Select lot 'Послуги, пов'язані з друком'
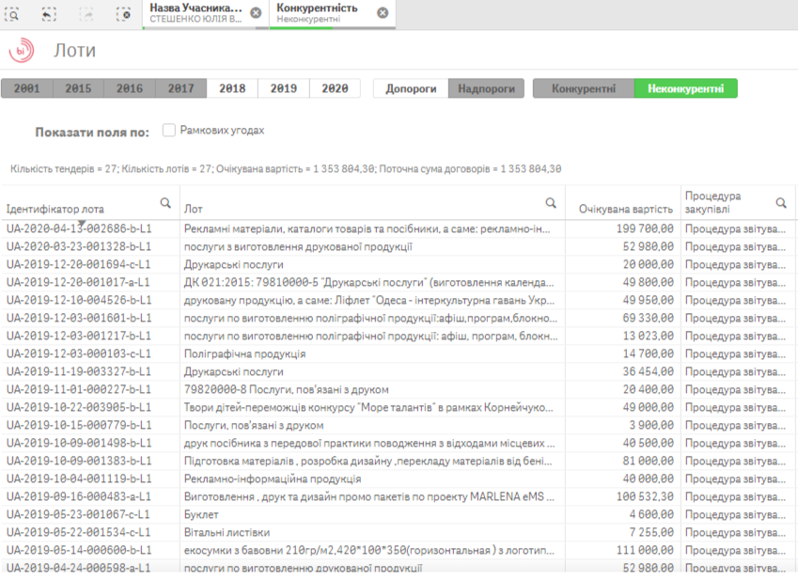This screenshot has height=580, width=798. [x=254, y=425]
